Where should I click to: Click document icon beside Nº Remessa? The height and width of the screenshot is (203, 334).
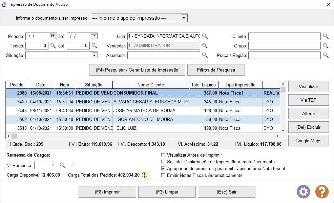click(72, 165)
